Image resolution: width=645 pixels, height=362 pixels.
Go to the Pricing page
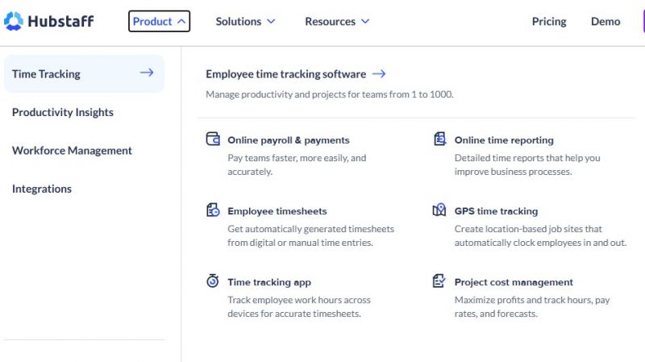(x=549, y=22)
